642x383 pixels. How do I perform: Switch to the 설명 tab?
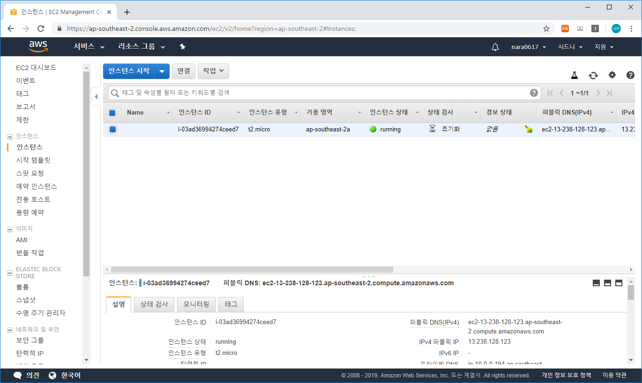click(119, 304)
